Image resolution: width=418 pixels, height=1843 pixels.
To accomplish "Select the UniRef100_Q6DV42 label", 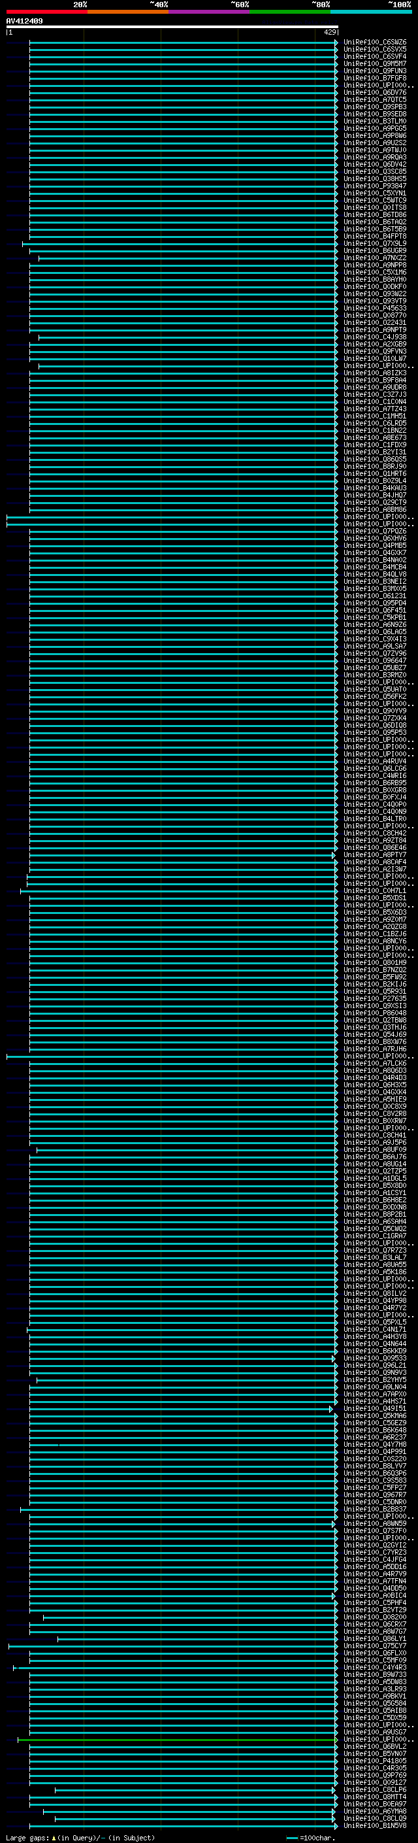I will point(375,165).
